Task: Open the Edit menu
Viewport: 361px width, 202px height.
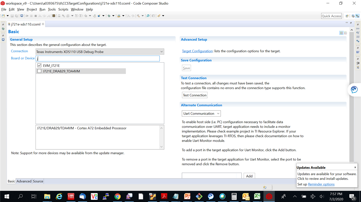Action: 12,9
